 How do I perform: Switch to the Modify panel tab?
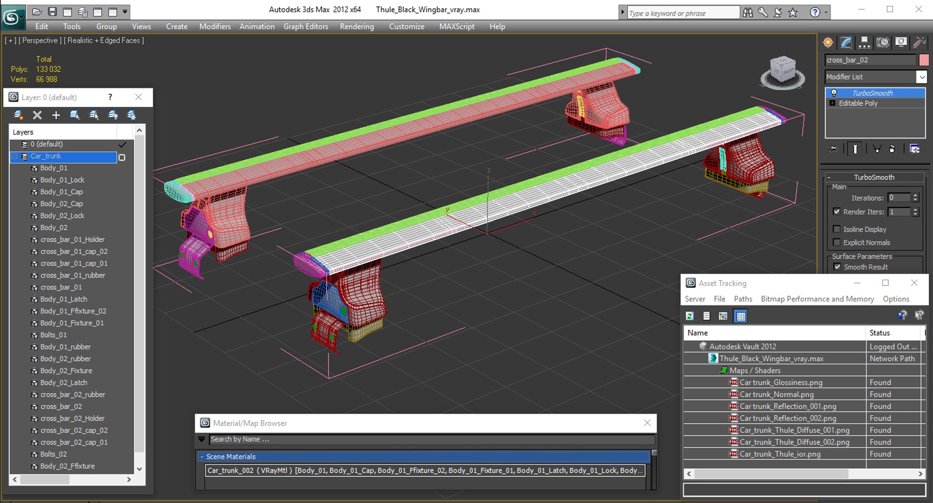click(x=847, y=42)
